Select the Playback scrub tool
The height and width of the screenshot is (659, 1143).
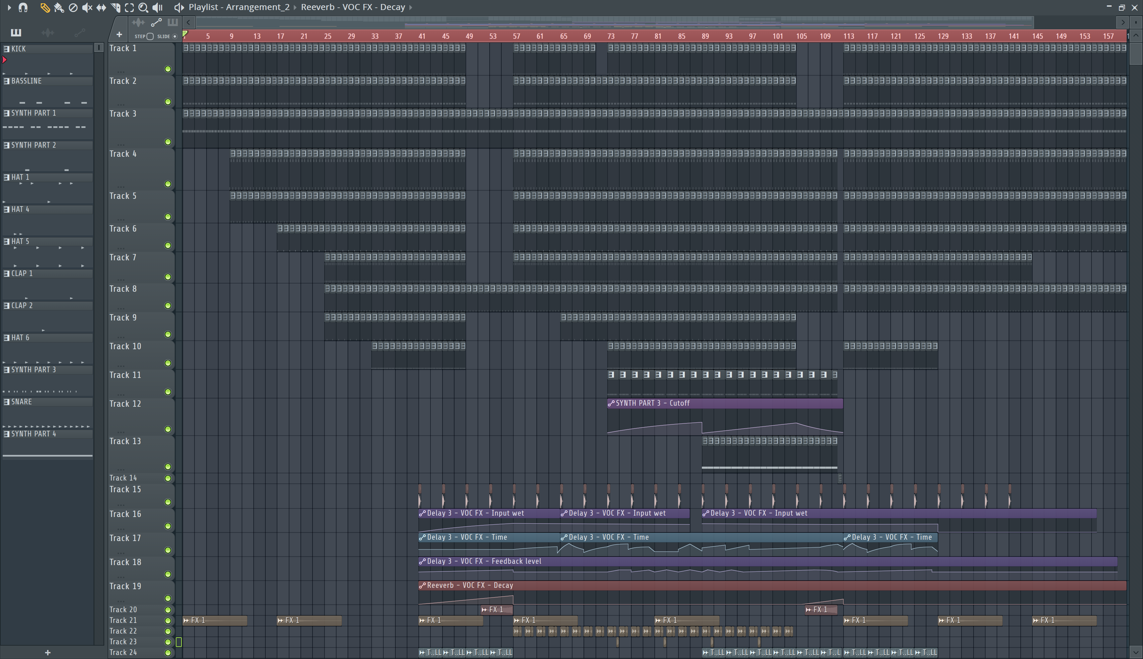(157, 7)
